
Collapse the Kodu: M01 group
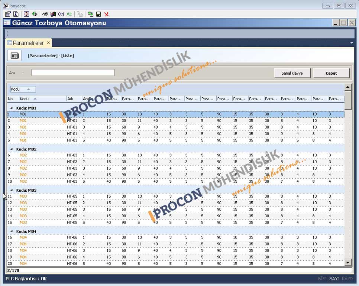pyautogui.click(x=12, y=108)
